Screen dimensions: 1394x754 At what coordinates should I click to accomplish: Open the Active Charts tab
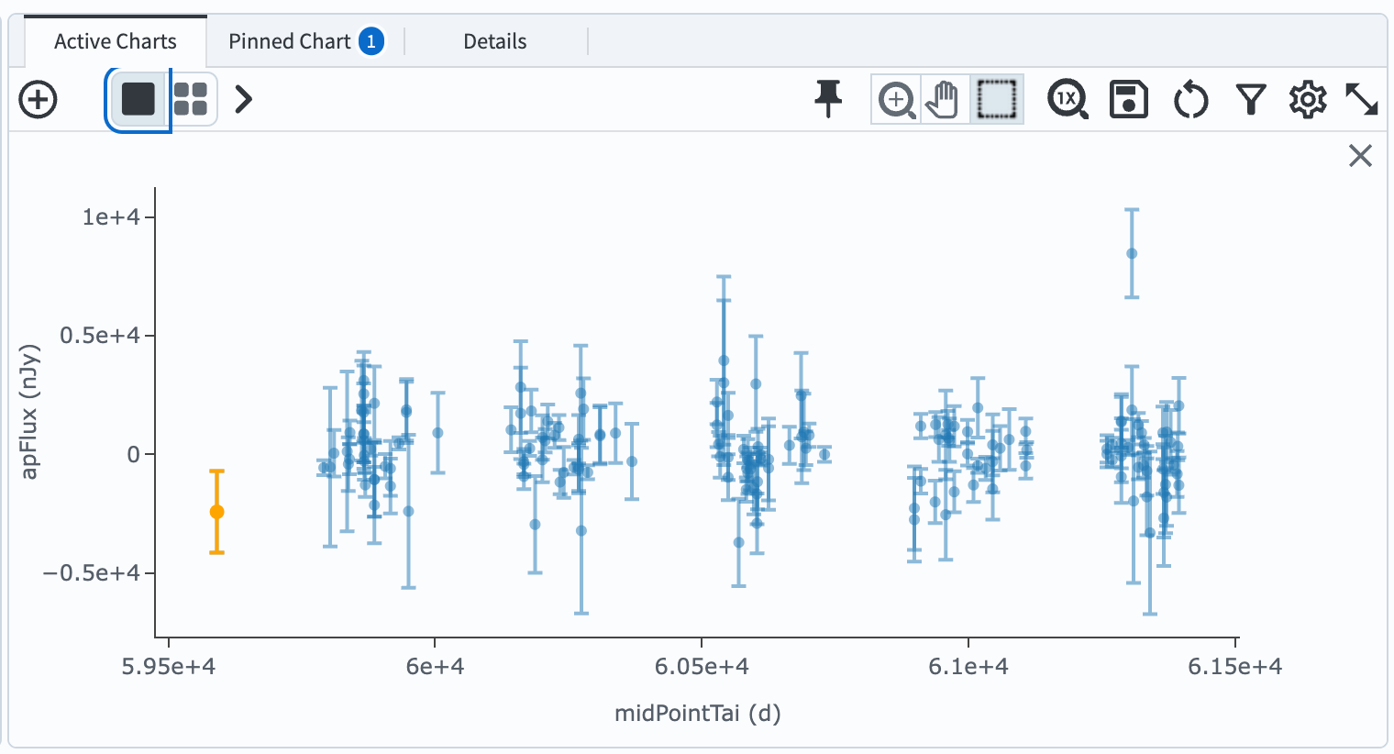pos(116,41)
